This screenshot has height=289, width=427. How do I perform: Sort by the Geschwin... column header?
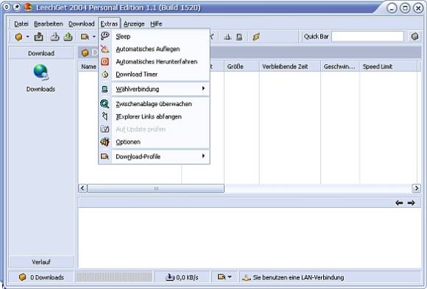click(x=340, y=66)
